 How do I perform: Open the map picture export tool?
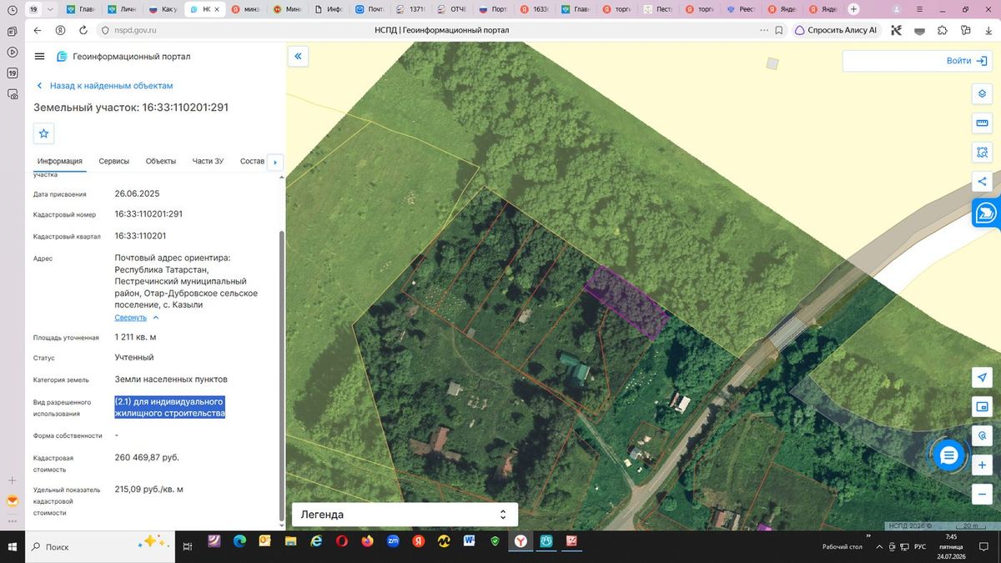tap(982, 407)
